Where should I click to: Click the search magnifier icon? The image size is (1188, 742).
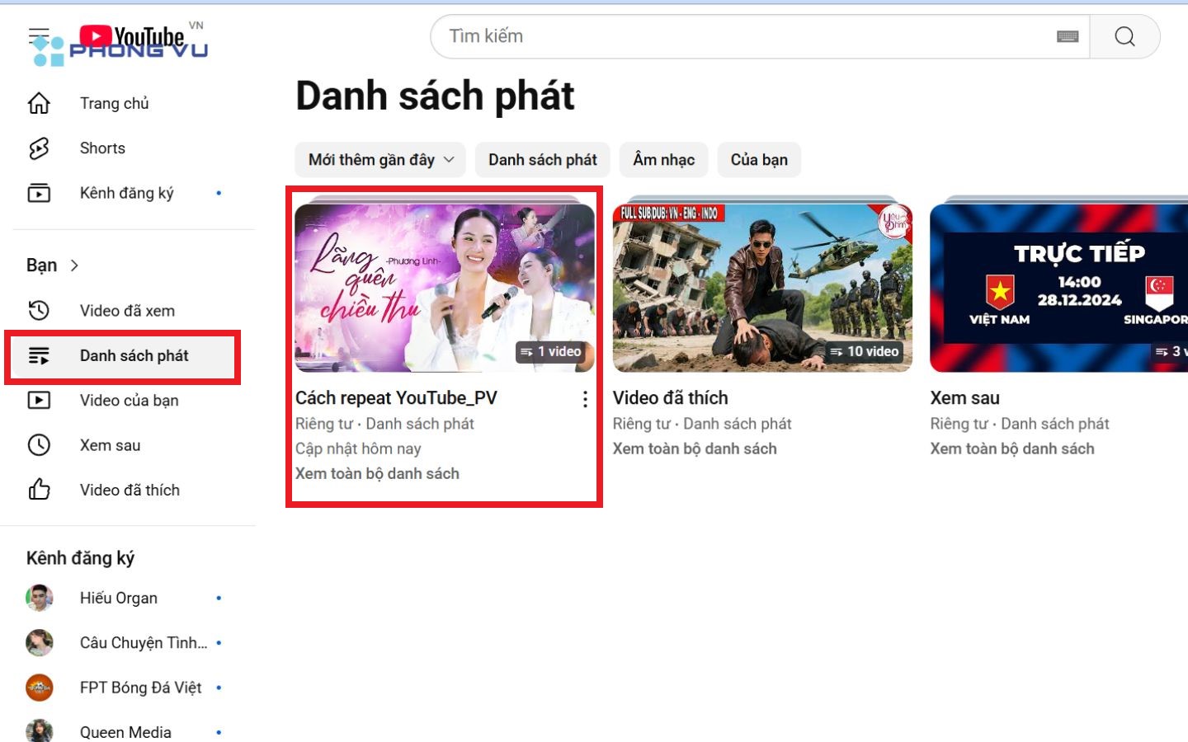tap(1124, 35)
